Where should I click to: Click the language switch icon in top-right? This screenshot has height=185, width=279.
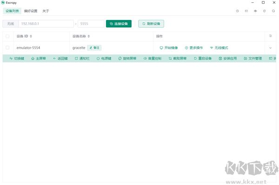click(x=246, y=11)
